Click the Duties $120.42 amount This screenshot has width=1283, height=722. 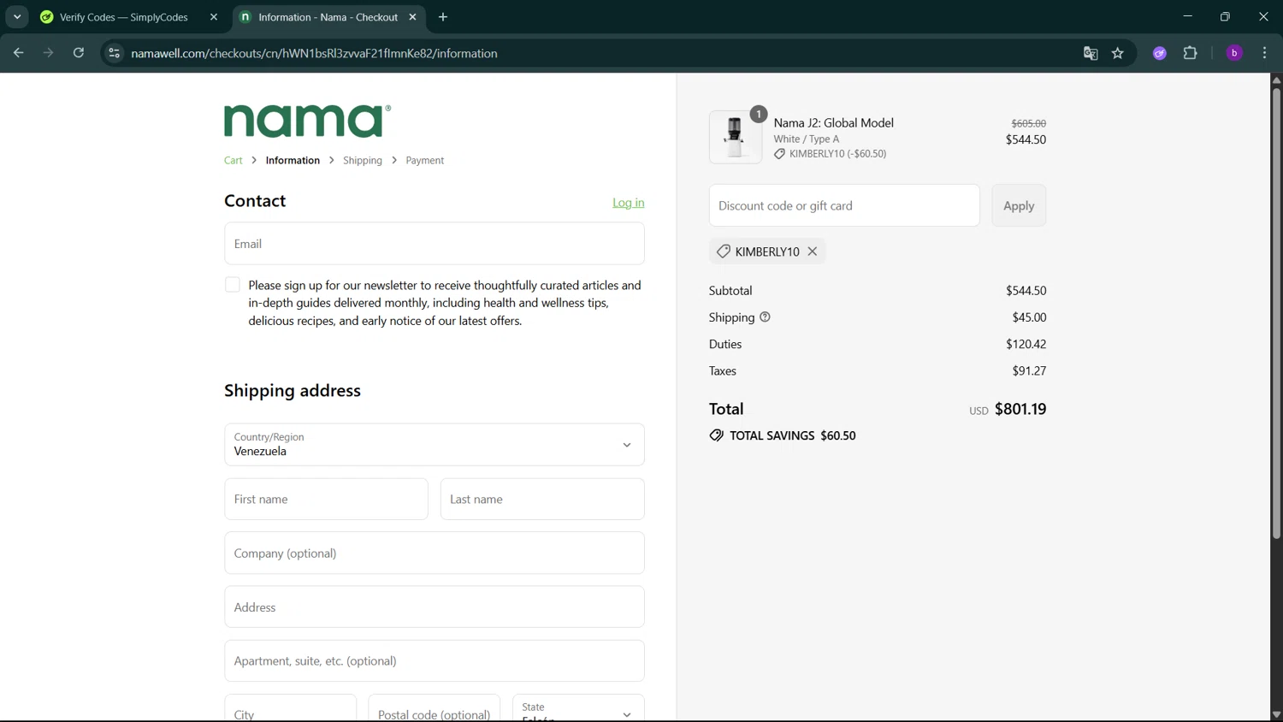click(1026, 344)
